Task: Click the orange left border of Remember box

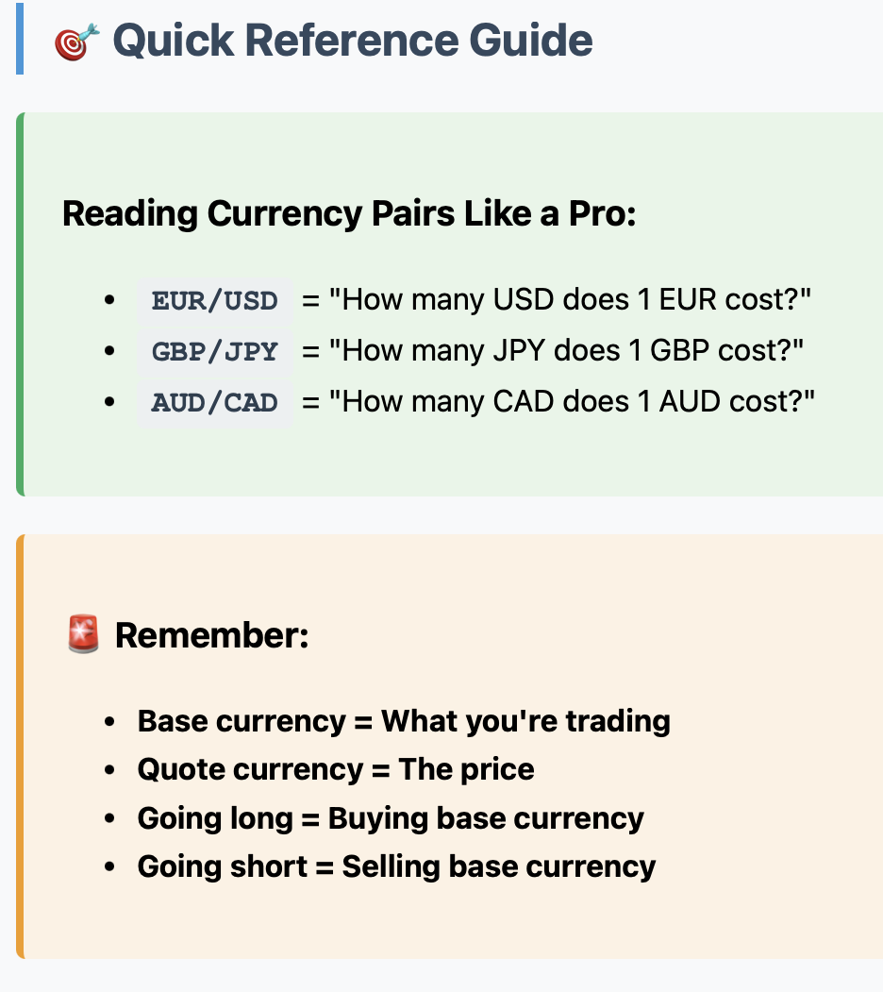Action: [x=20, y=746]
